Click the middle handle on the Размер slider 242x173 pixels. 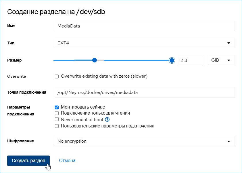pyautogui.click(x=95, y=60)
